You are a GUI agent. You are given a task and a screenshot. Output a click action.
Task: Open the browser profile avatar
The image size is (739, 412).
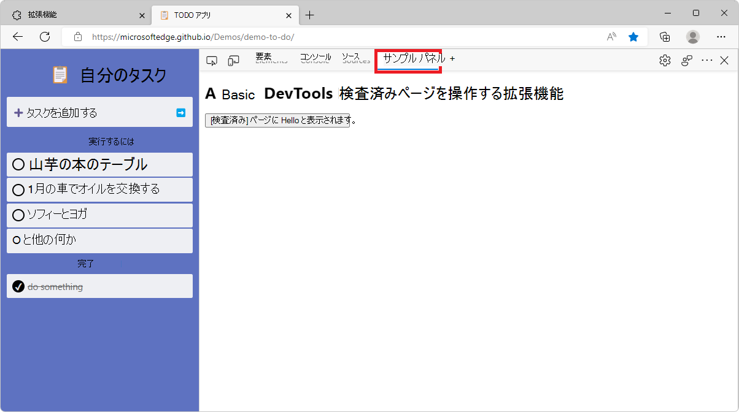coord(692,37)
